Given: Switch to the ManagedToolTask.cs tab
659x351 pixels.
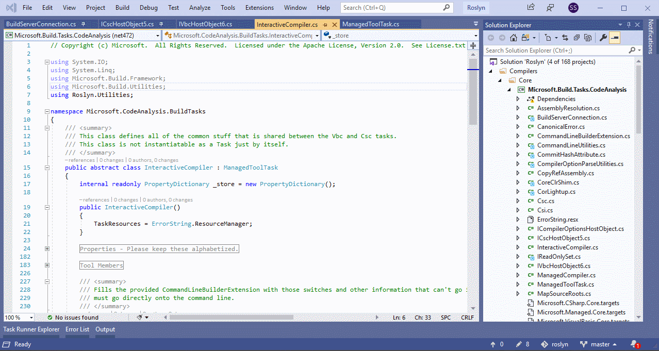Looking at the screenshot, I should coord(371,24).
